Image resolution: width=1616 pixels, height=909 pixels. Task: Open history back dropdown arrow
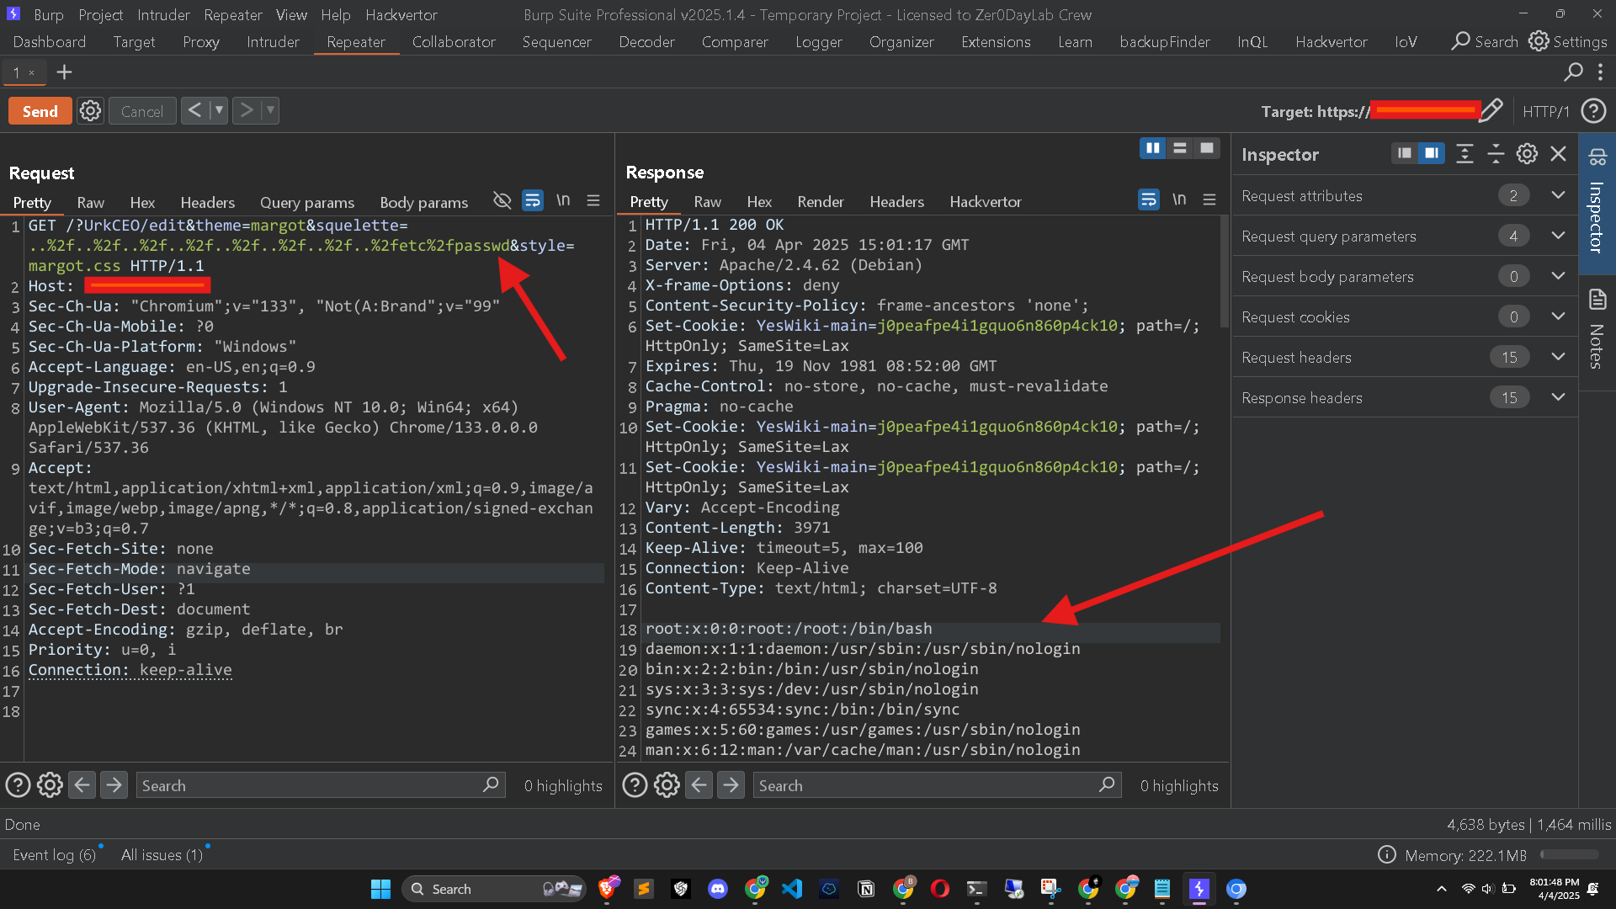[x=219, y=110]
